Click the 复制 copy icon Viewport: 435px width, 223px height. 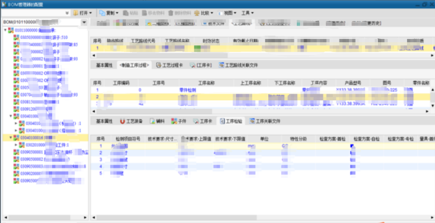(x=102, y=13)
